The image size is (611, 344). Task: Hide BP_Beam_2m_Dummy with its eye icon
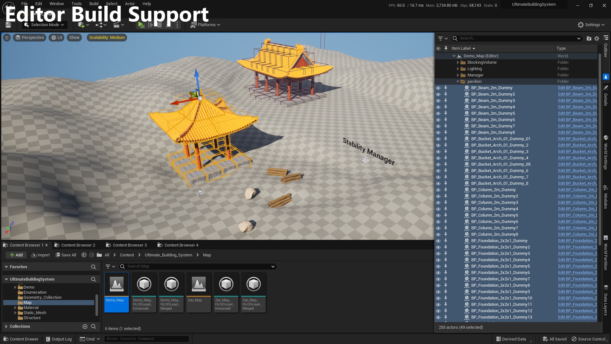438,88
